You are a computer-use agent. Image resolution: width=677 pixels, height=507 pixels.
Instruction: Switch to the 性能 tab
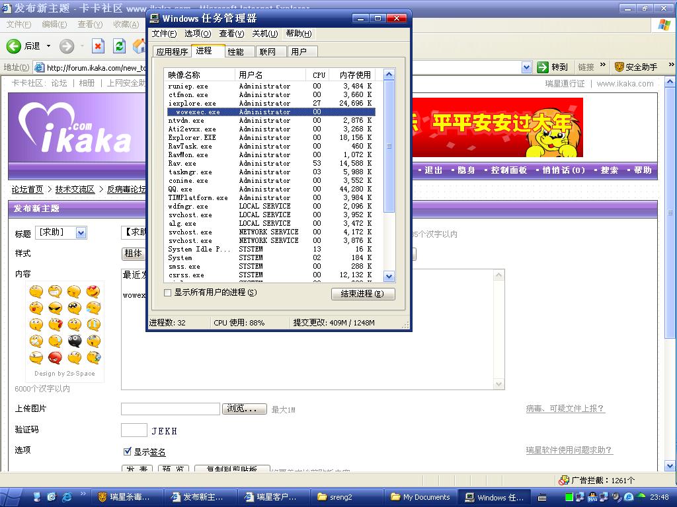(235, 51)
